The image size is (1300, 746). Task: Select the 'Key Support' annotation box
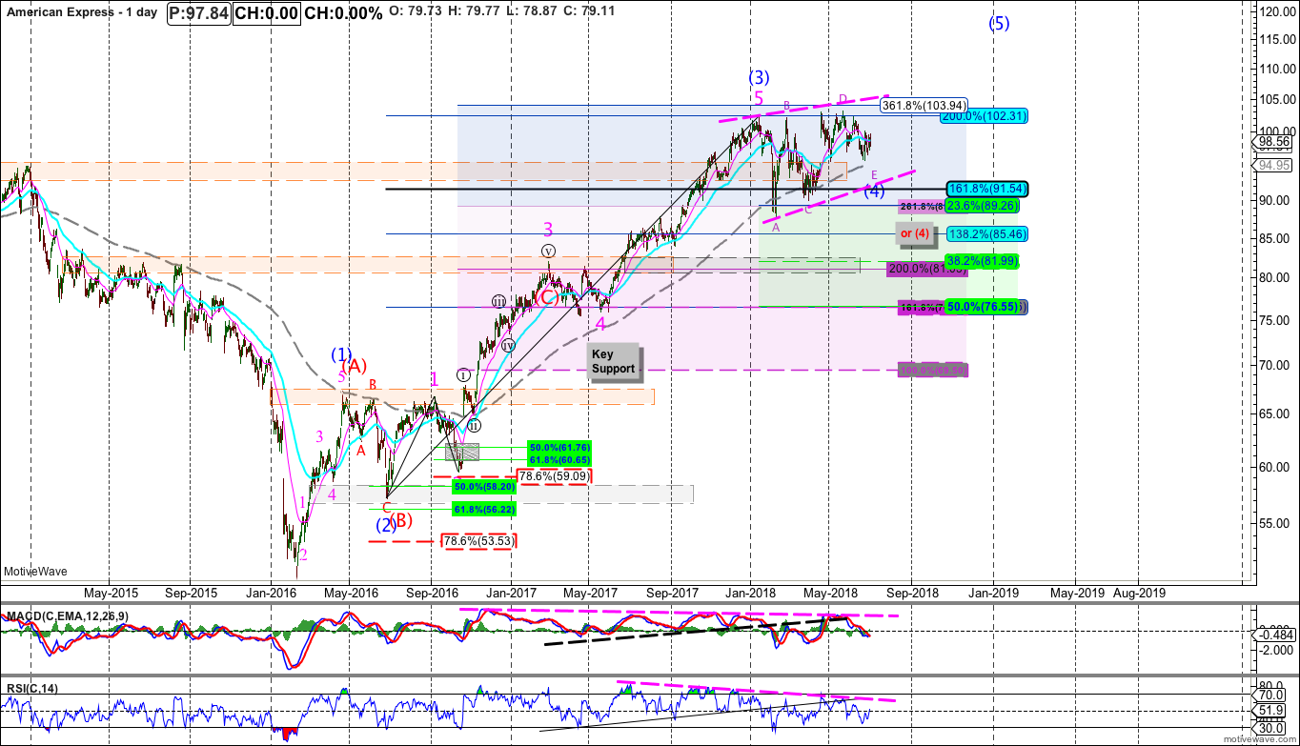(614, 361)
